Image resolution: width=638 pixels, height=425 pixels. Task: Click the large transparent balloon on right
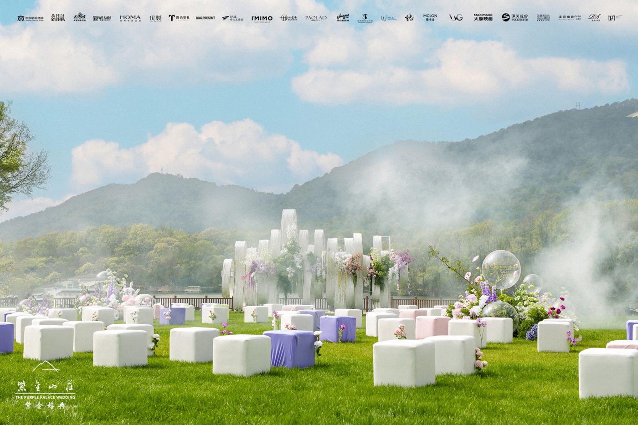(501, 270)
